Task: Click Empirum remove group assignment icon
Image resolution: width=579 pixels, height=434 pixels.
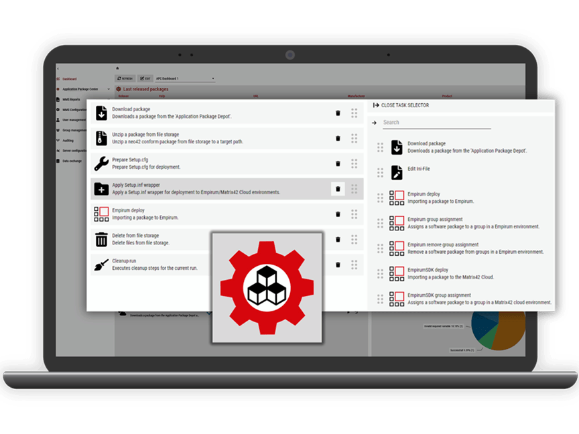Action: click(397, 248)
